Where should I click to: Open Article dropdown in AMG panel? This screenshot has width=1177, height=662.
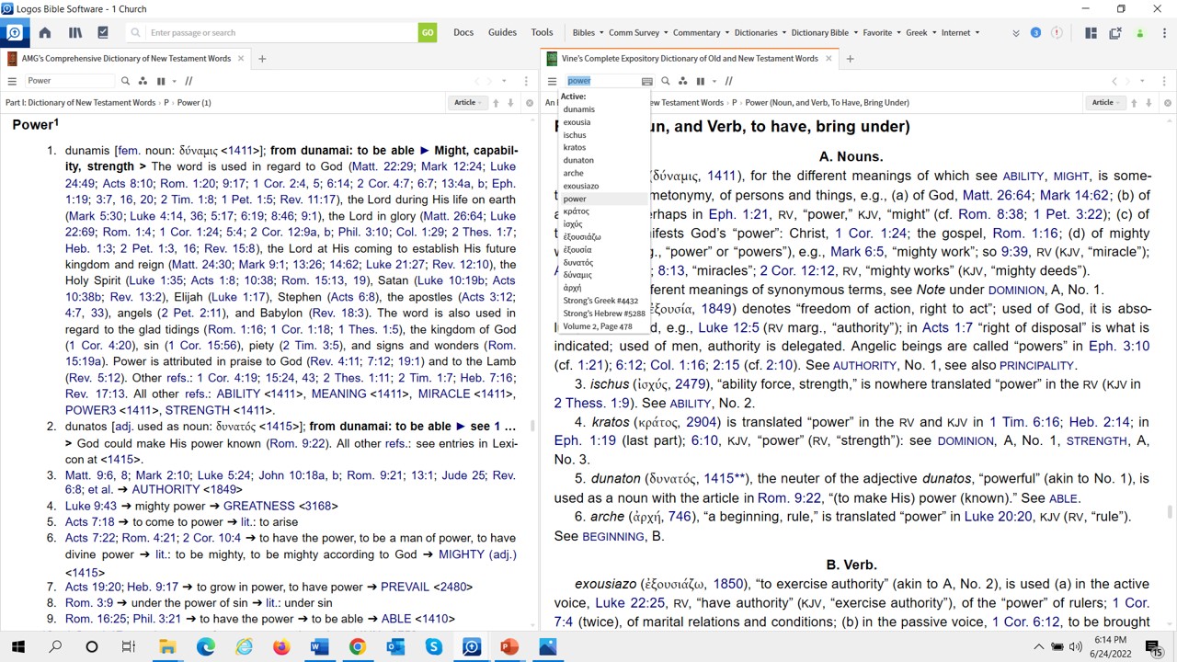467,102
